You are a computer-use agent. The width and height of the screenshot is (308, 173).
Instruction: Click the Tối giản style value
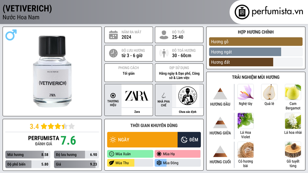point(129,73)
